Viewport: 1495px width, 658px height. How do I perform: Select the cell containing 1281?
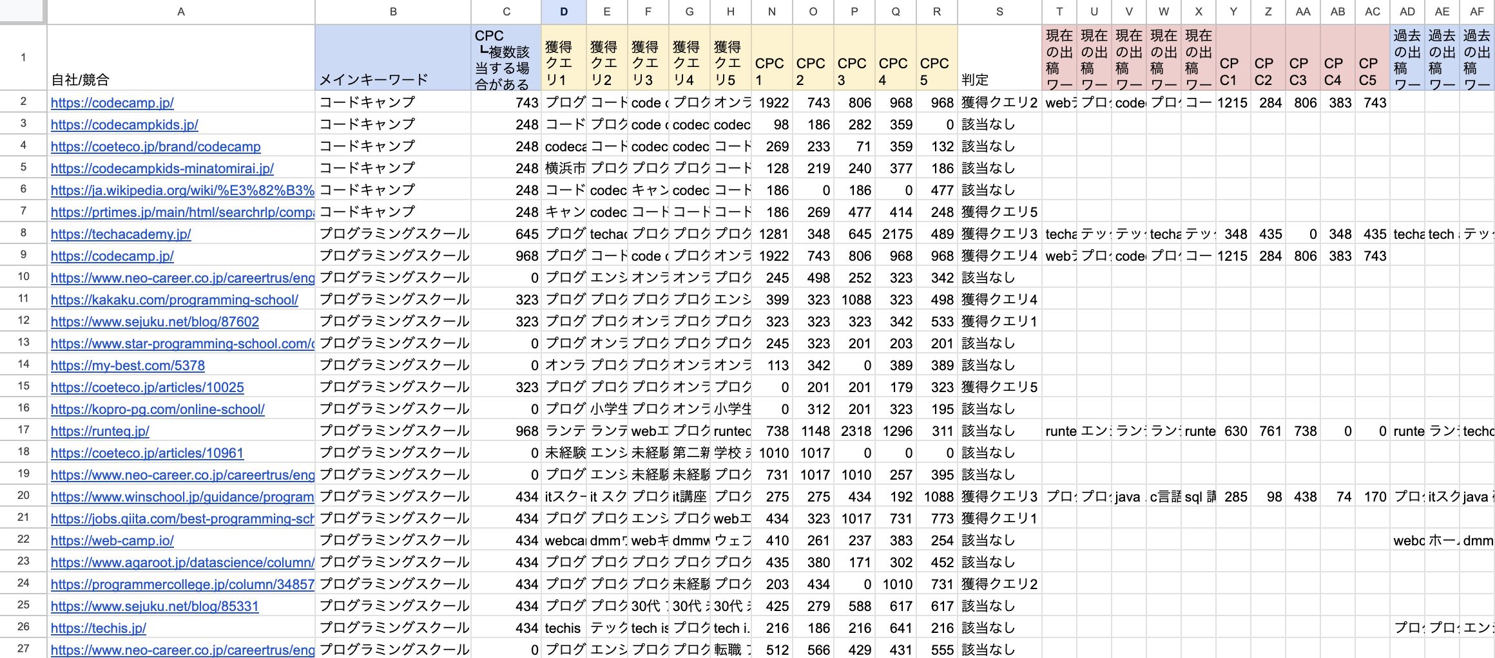tap(772, 234)
